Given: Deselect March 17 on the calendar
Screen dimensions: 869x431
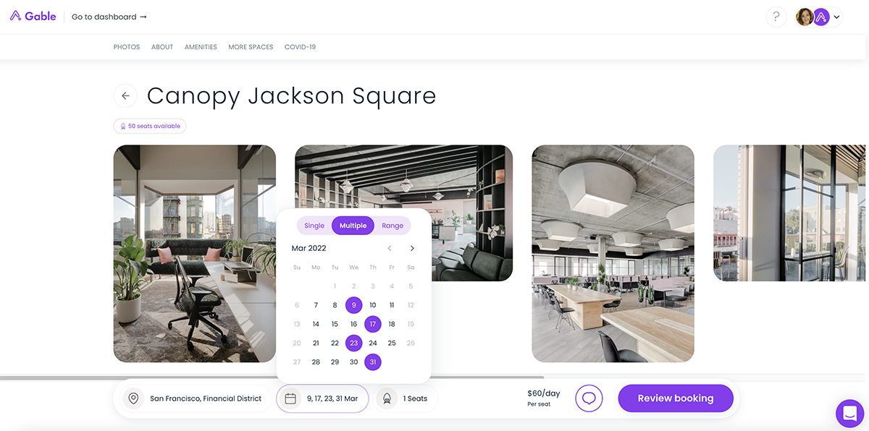Looking at the screenshot, I should coord(372,324).
